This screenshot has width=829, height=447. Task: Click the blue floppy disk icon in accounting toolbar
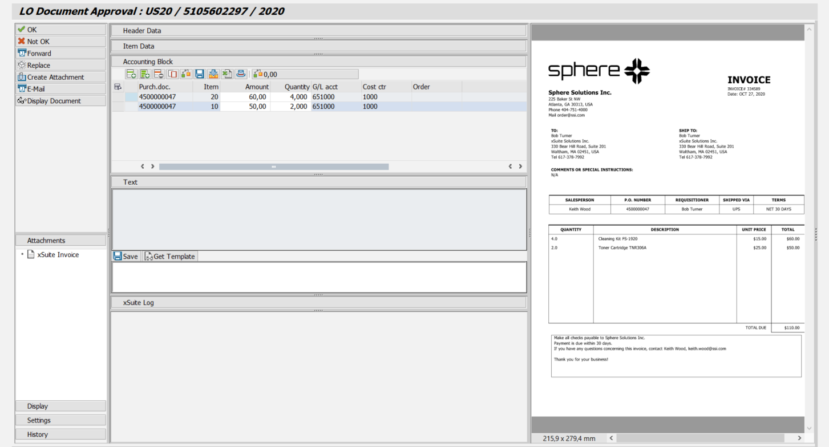(x=200, y=74)
